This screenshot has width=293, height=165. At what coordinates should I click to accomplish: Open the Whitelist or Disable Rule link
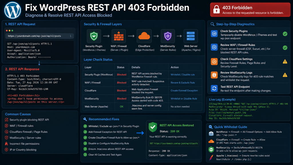(184, 99)
